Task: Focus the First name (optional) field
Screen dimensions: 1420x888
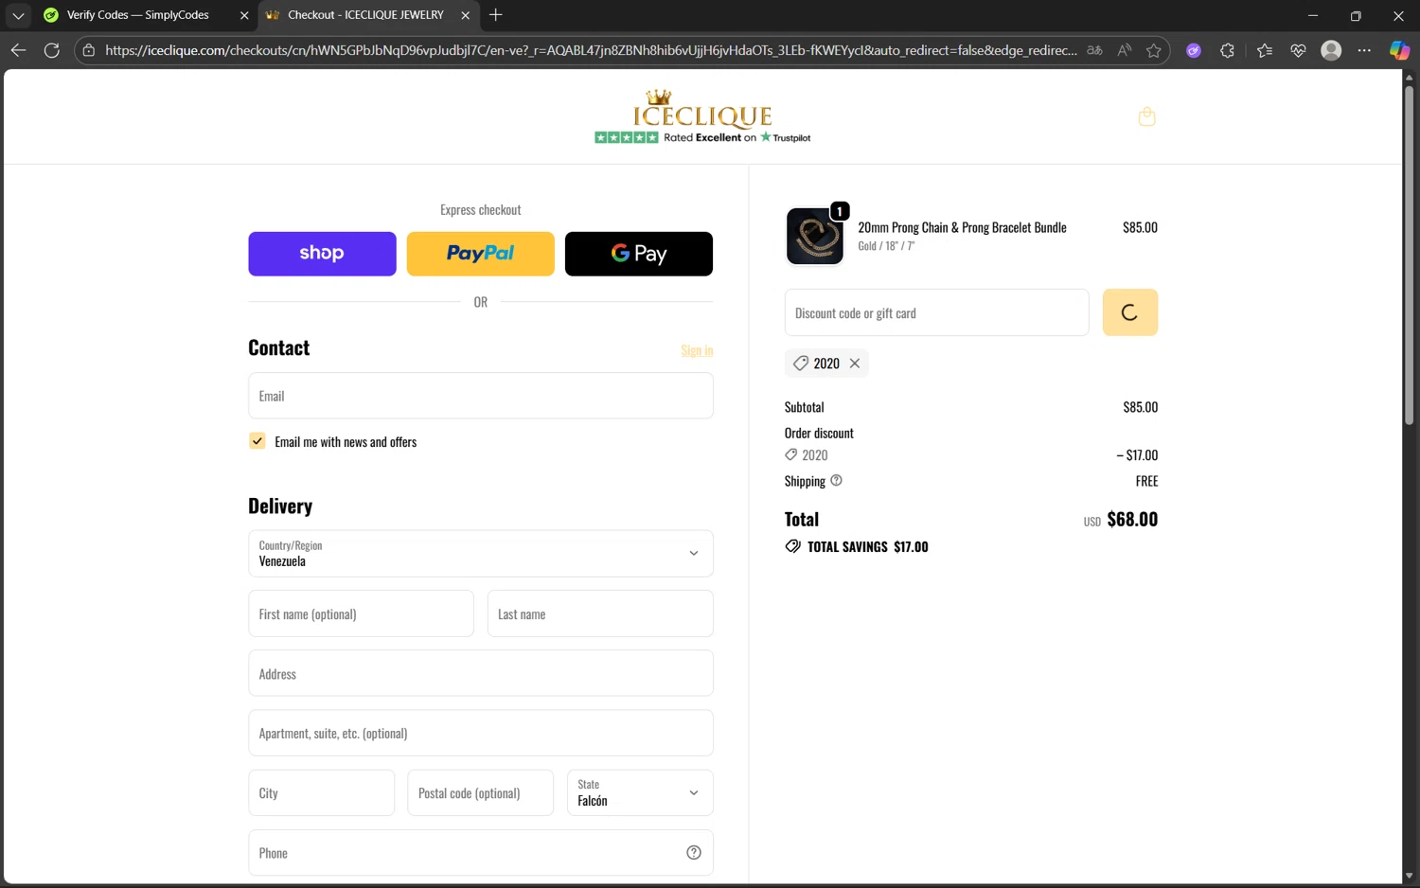Action: (x=361, y=613)
